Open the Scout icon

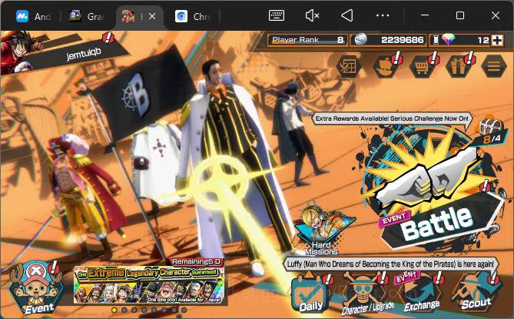[x=476, y=292]
